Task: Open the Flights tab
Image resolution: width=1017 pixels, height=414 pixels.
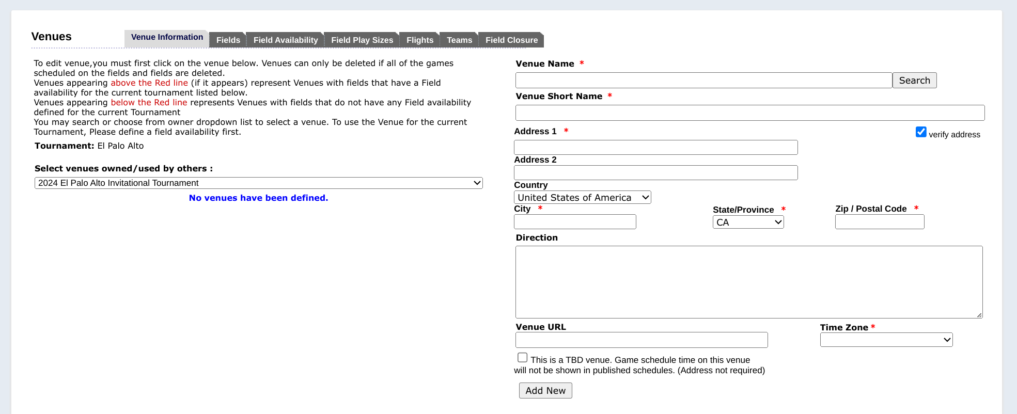Action: (x=419, y=40)
